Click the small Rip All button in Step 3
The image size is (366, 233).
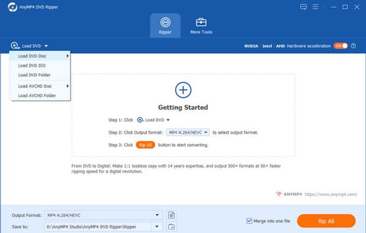pos(146,145)
